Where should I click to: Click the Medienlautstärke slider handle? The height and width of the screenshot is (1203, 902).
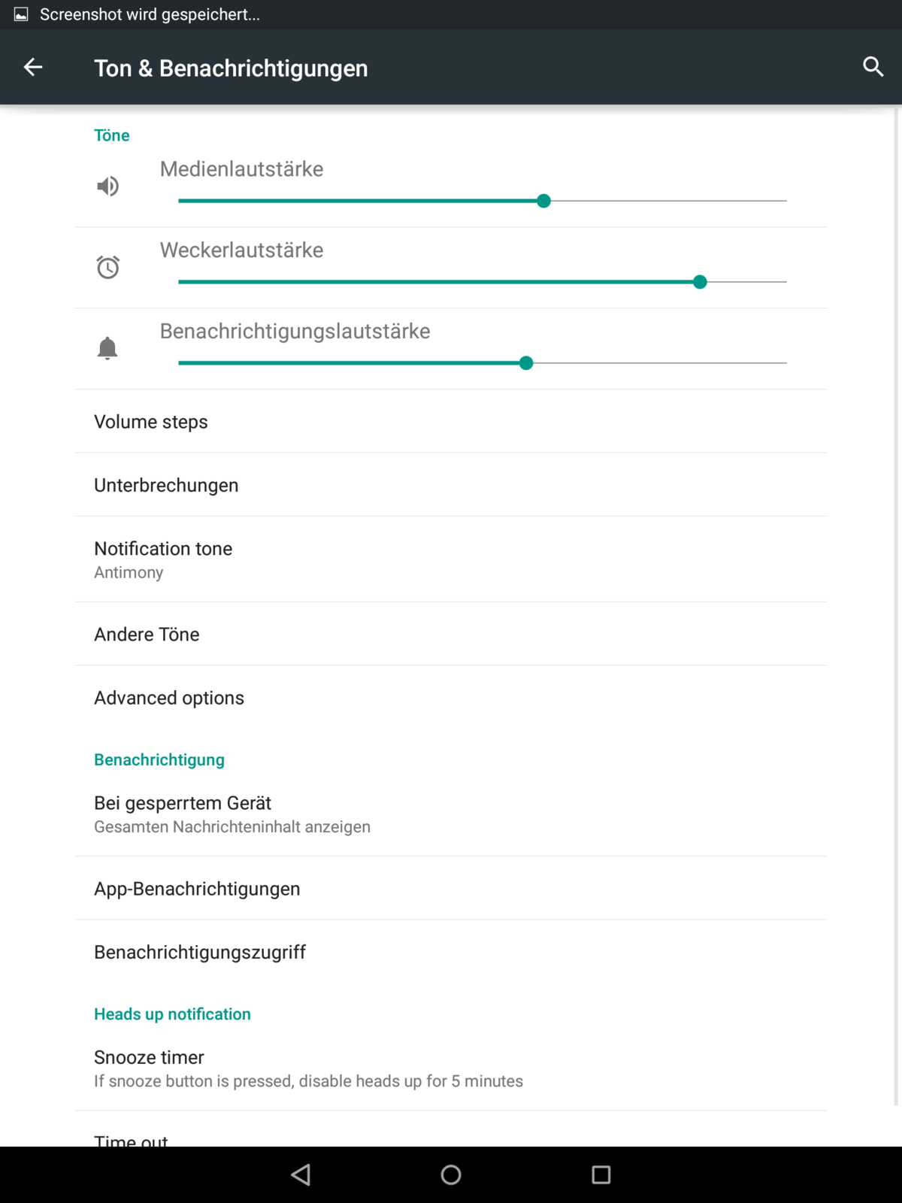coord(543,201)
